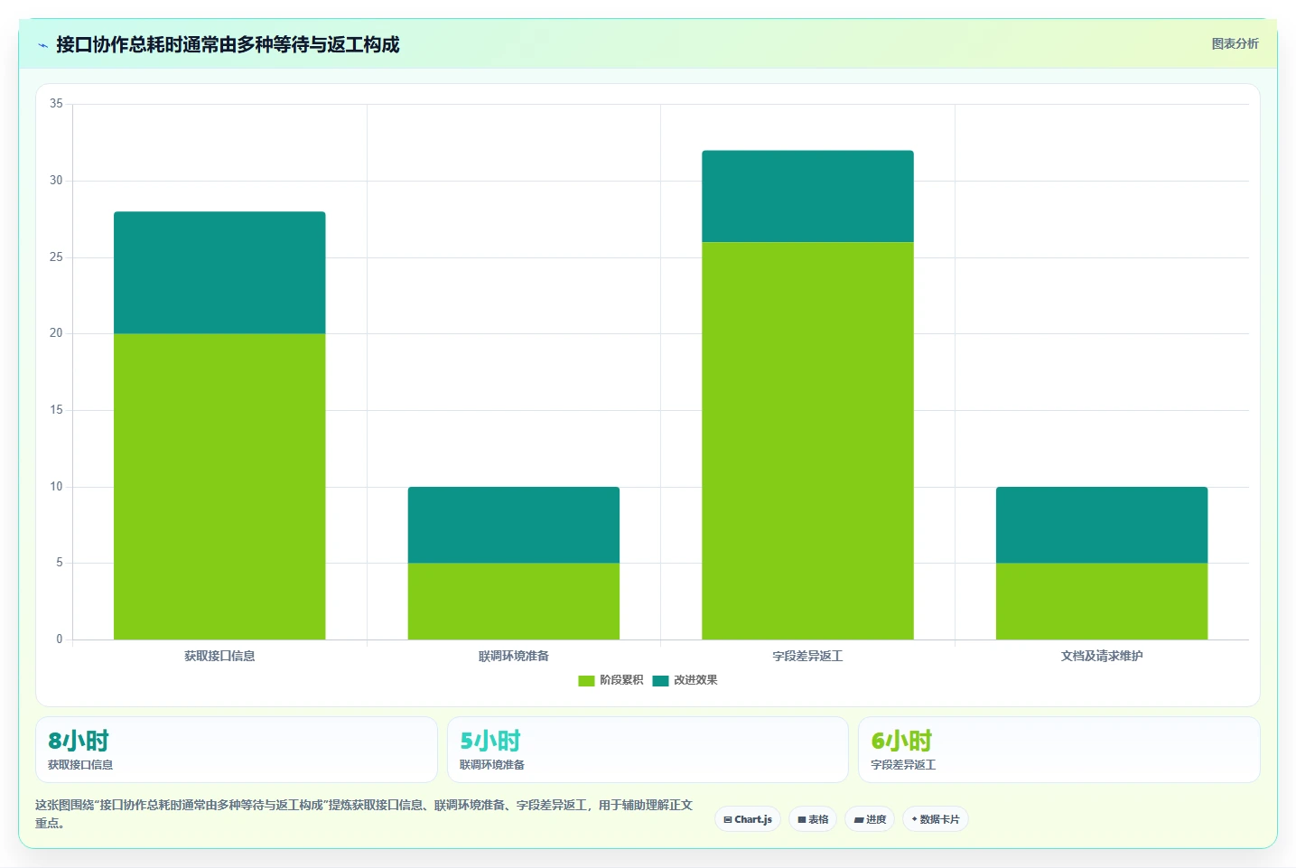Toggle the 阶段累积 legend item
The height and width of the screenshot is (868, 1296).
click(611, 680)
